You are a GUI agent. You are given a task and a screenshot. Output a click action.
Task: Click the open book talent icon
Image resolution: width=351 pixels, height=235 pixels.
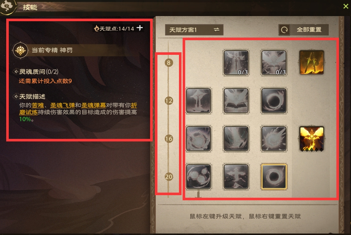[236, 101]
